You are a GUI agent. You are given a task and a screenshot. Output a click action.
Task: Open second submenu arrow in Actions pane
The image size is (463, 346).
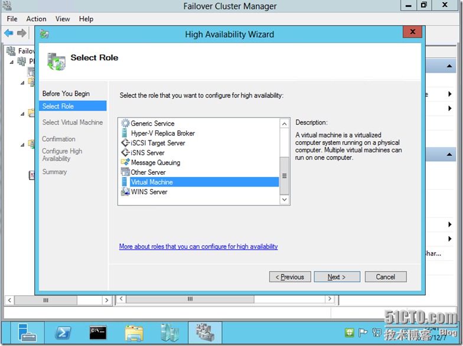[x=449, y=109]
